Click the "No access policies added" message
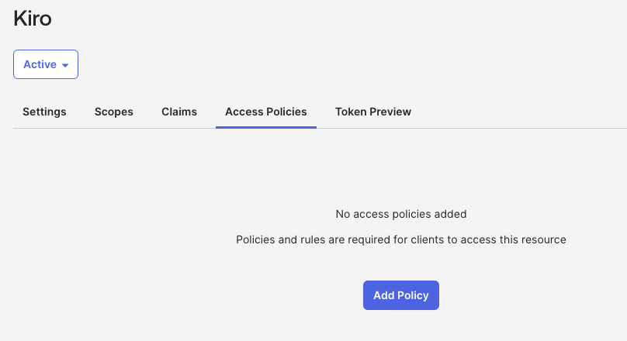 401,214
